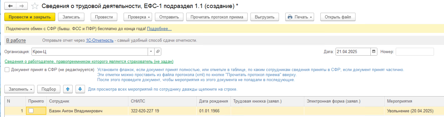
Task: Click 'Трудовая книжка (заявл.)' column header
Action: click(267, 101)
